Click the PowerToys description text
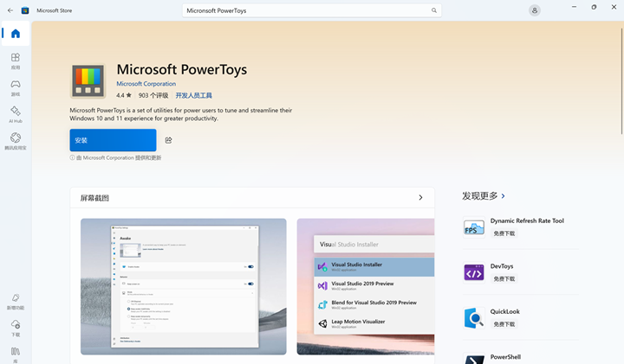The width and height of the screenshot is (624, 364). pos(180,114)
